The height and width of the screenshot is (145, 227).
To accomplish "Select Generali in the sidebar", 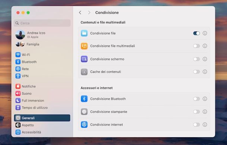I will (x=42, y=118).
